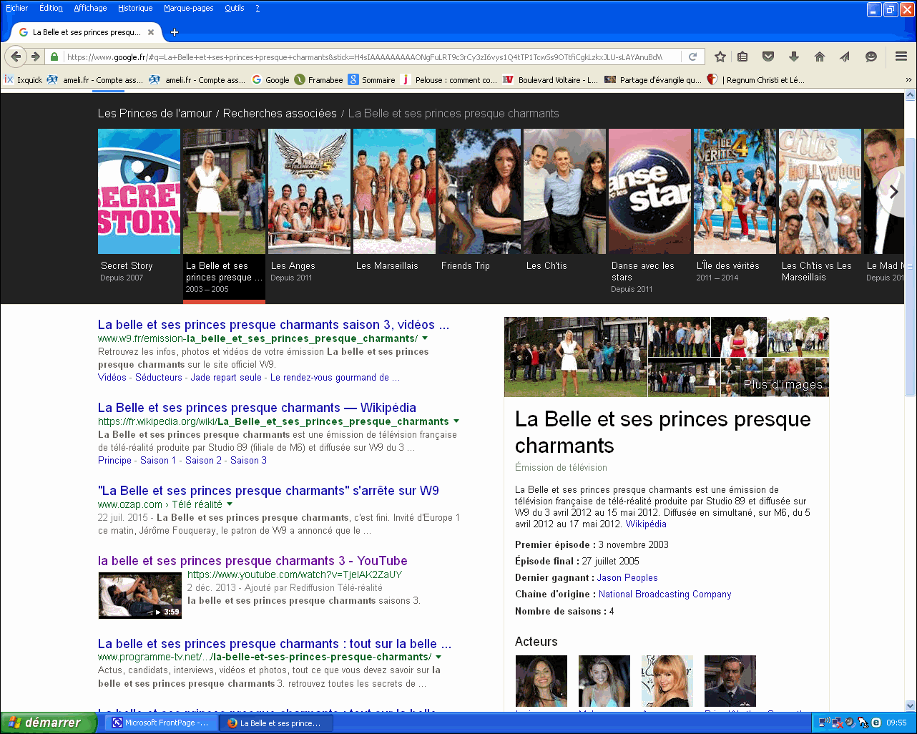
Task: Go back using the Firefox back arrow
Action: pos(16,57)
